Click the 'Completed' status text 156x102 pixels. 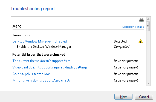click(122, 47)
